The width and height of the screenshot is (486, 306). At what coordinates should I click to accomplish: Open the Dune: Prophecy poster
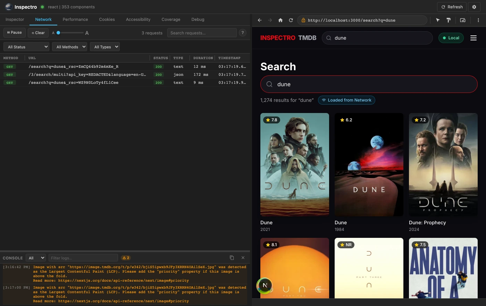(x=443, y=164)
